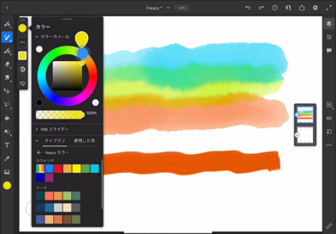Select the Transform move tool
The image size is (336, 234).
7,91
